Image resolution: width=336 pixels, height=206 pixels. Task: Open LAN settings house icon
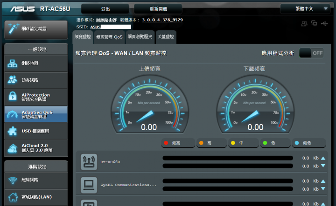click(13, 197)
